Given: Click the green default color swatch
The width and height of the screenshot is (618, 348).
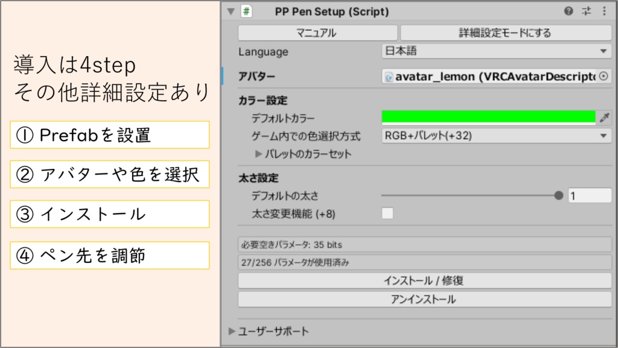Looking at the screenshot, I should tap(488, 118).
